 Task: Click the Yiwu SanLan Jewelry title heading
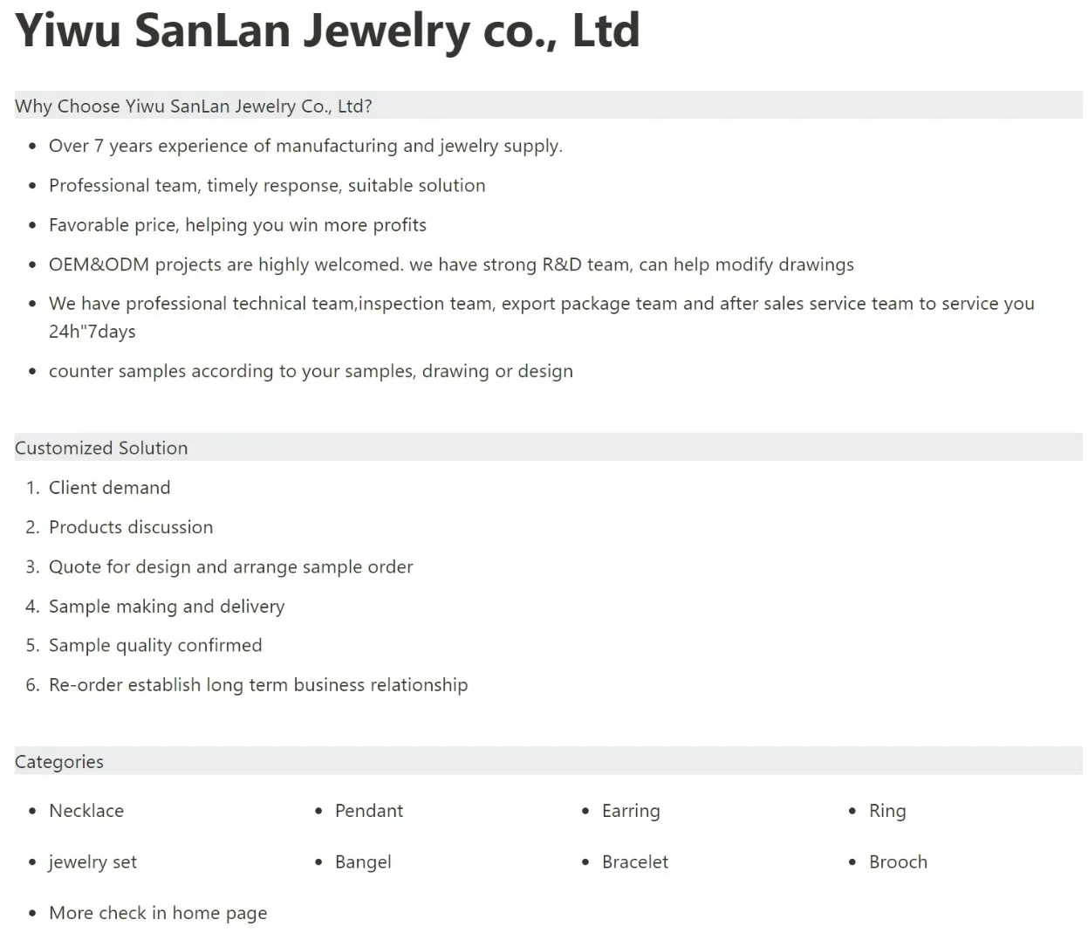pos(327,31)
